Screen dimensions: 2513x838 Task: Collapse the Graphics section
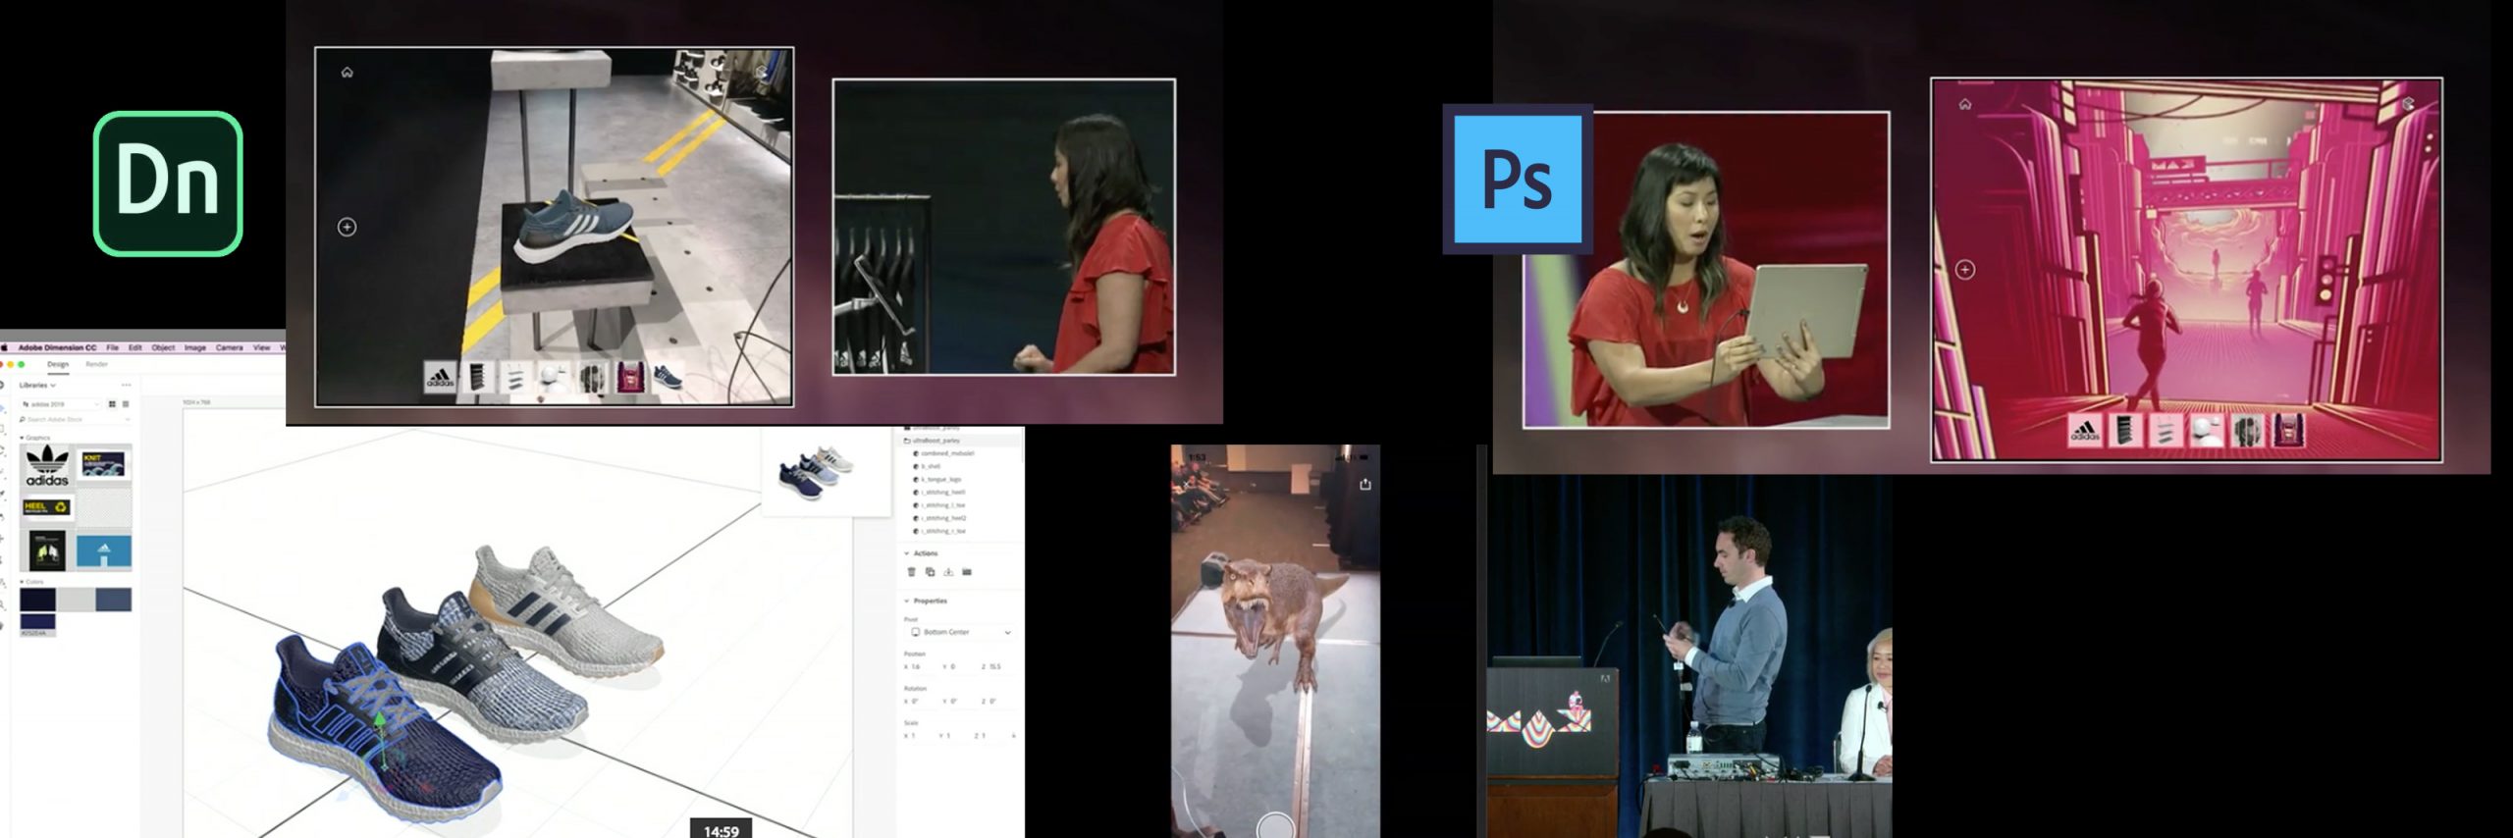click(x=35, y=438)
